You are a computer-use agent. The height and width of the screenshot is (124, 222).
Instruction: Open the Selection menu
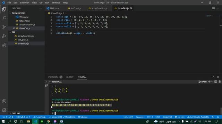pyautogui.click(x=25, y=3)
